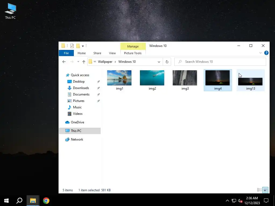
Task: Select Quick access in navigation pane
Action: point(80,75)
